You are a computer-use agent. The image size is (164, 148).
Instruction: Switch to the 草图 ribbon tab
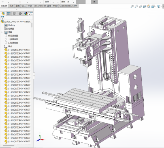pyautogui.click(x=17, y=6)
